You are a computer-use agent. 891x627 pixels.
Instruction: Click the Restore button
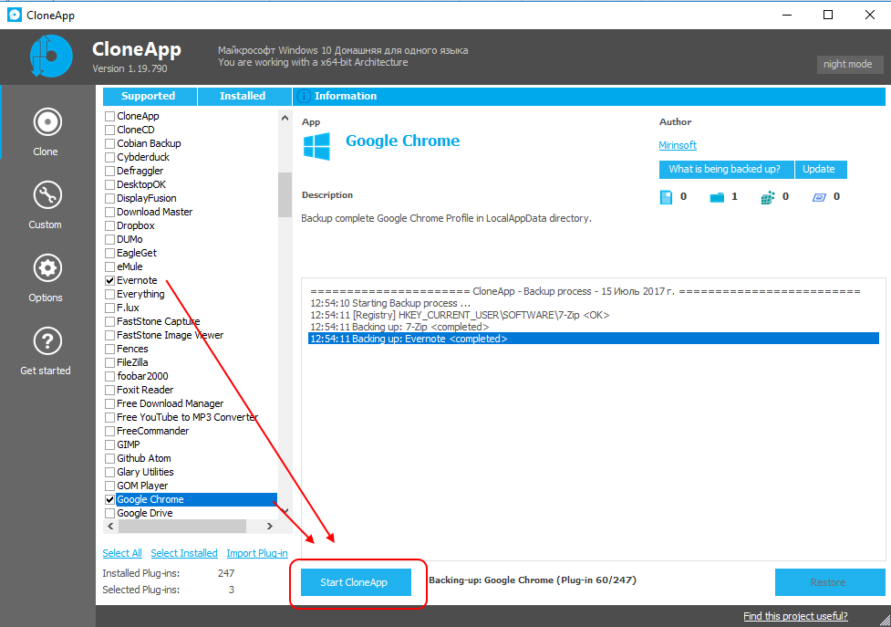pos(830,582)
